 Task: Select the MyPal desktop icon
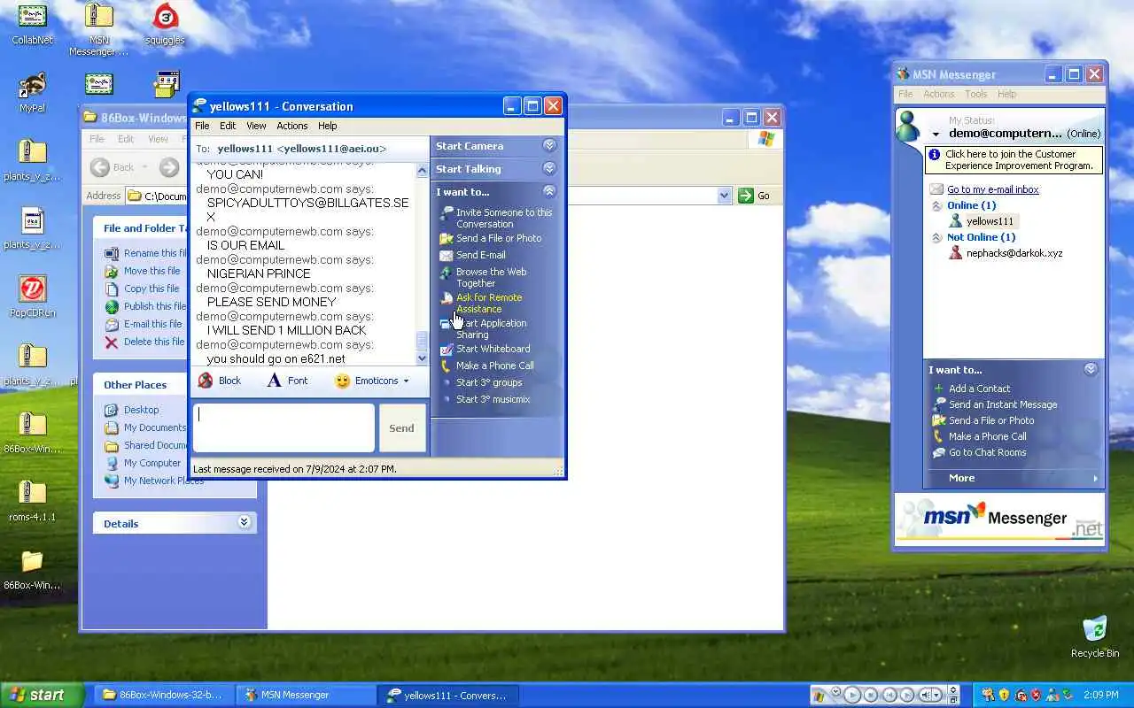click(x=32, y=92)
